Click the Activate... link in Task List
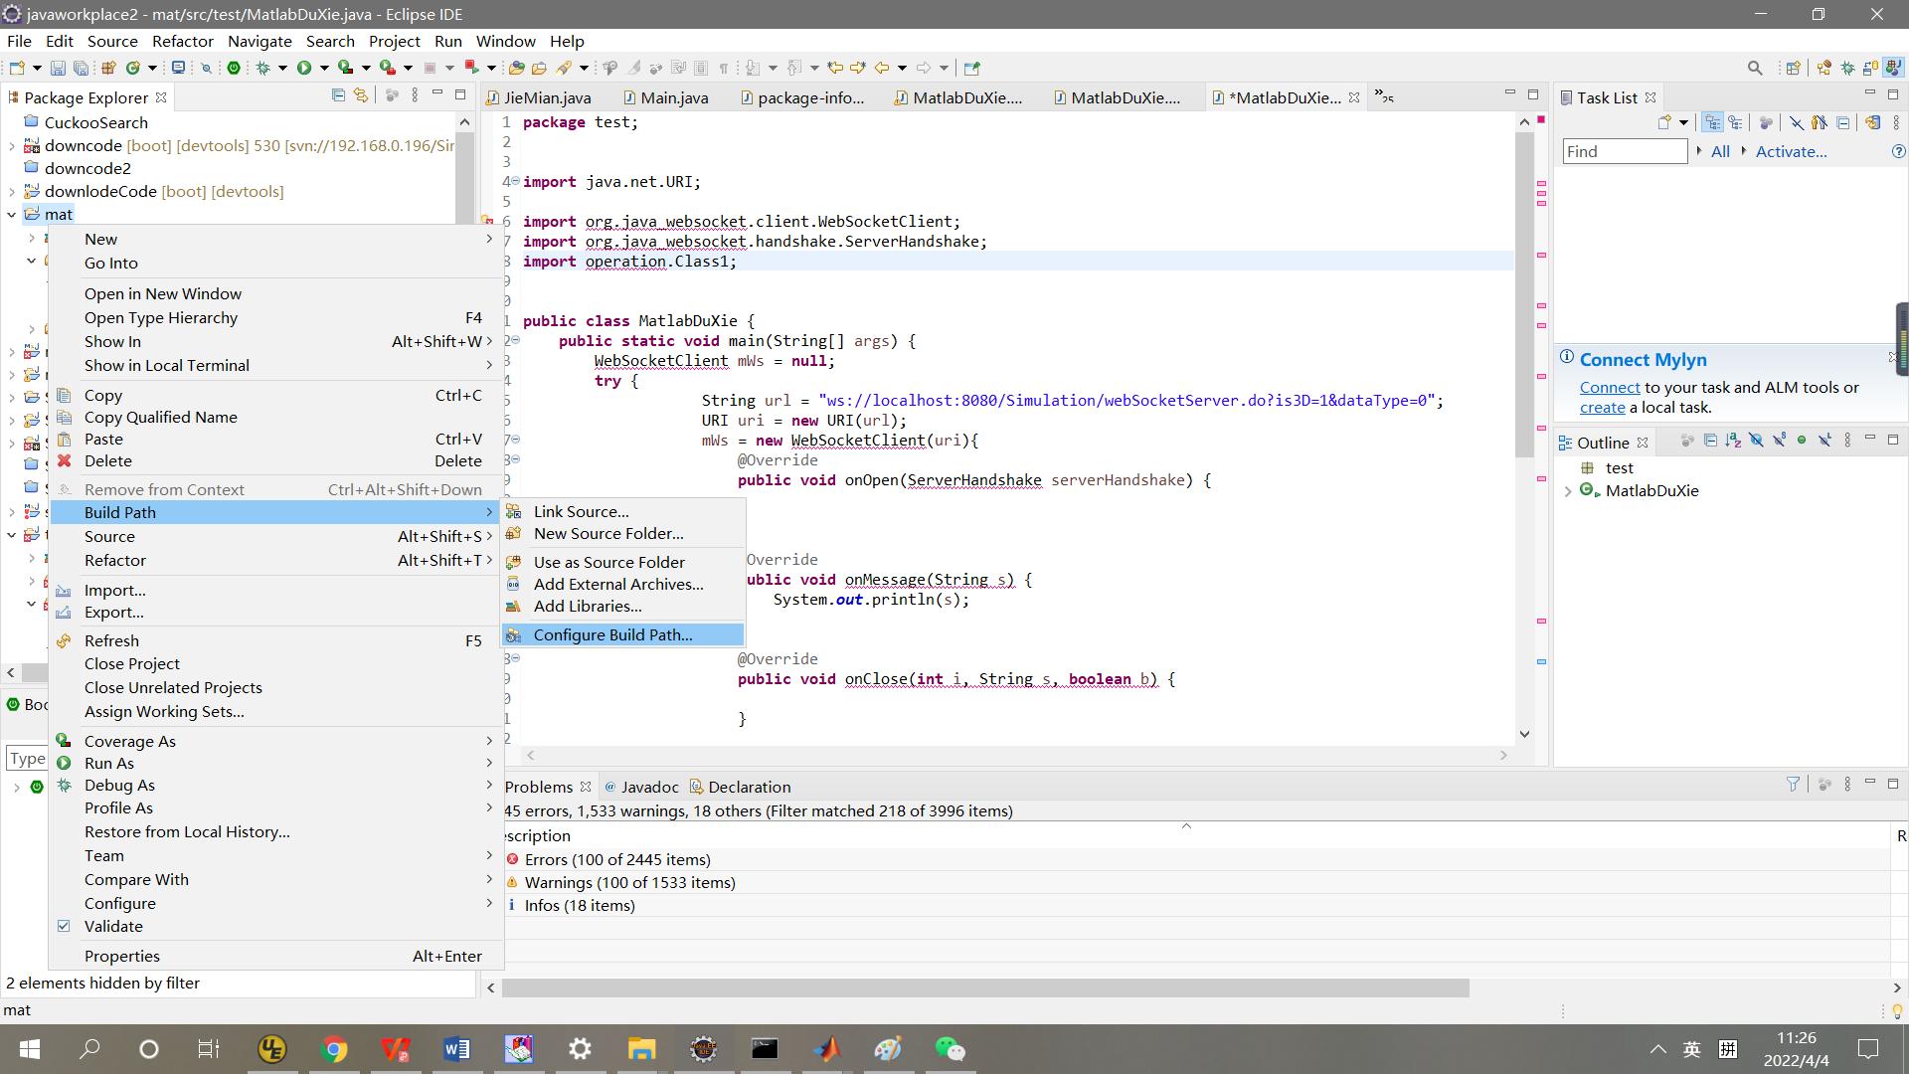Image resolution: width=1909 pixels, height=1074 pixels. [1791, 151]
